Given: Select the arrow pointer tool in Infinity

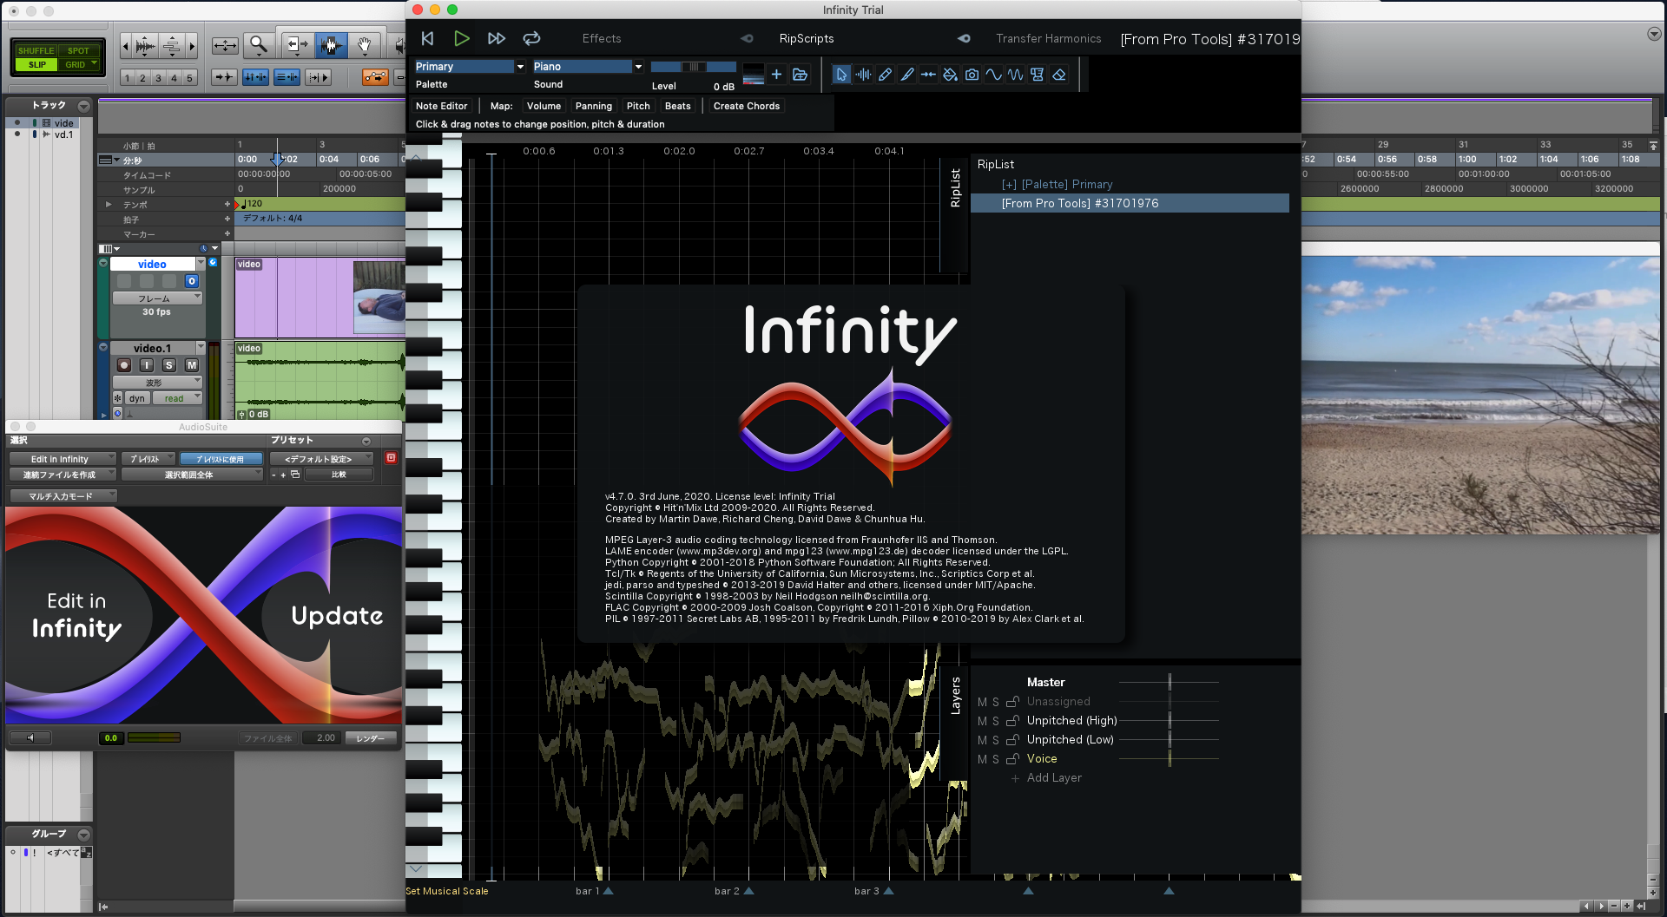Looking at the screenshot, I should tap(840, 75).
